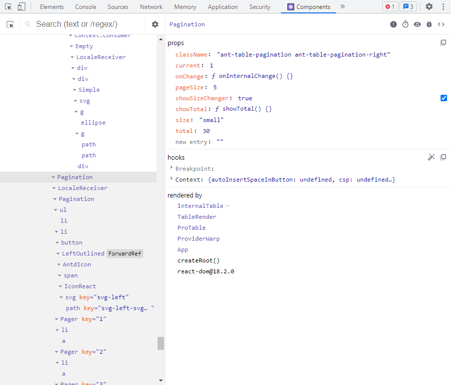Select element in page picker icon
The image size is (451, 385).
coord(10,24)
